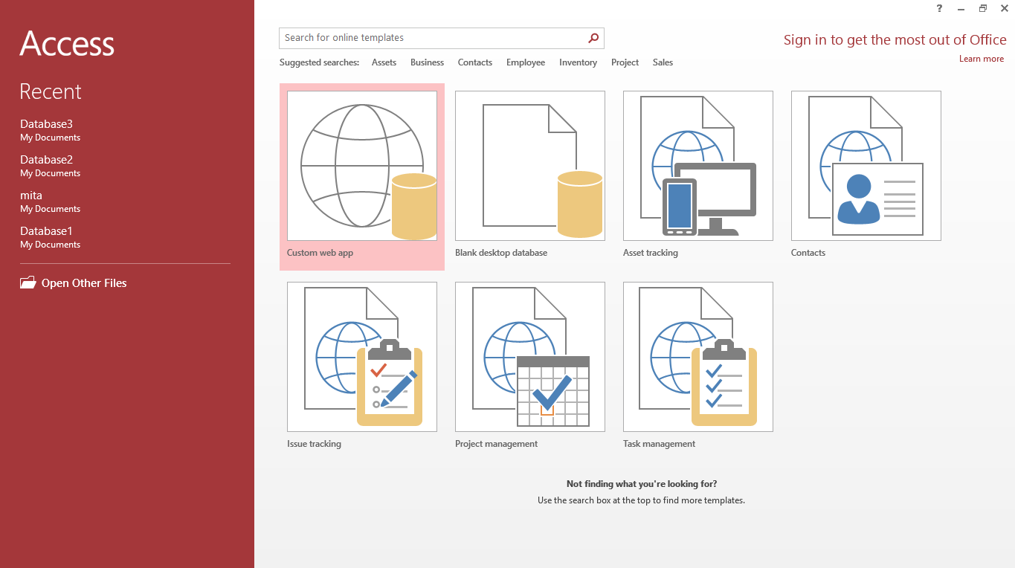This screenshot has width=1015, height=568.
Task: Close the Access window
Action: coord(1004,8)
